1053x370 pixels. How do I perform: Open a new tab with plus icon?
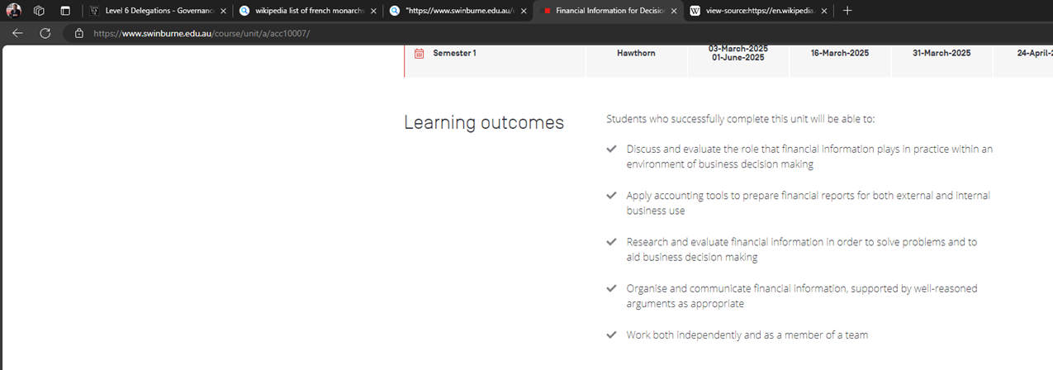pyautogui.click(x=847, y=11)
